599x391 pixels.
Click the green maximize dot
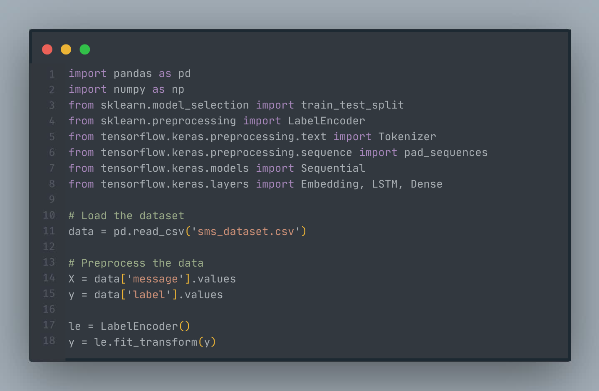tap(85, 49)
